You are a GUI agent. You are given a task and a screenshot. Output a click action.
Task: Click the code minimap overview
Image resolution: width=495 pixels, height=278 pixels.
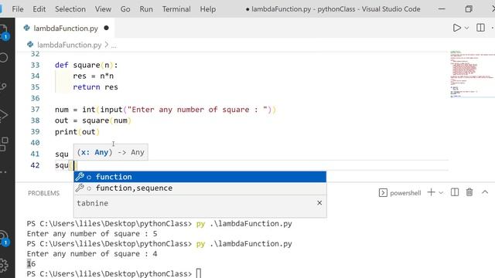(472, 74)
